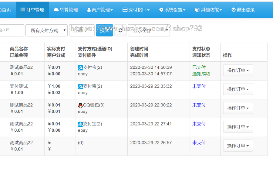Click the 商户号 input field

coord(12,30)
